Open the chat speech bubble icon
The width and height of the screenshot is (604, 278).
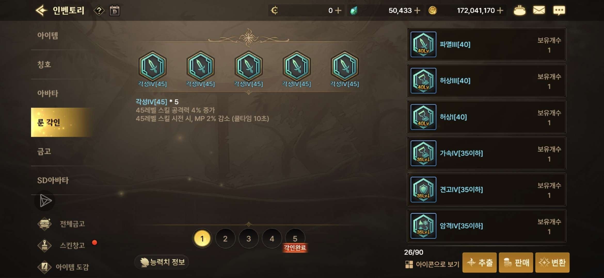coord(559,11)
